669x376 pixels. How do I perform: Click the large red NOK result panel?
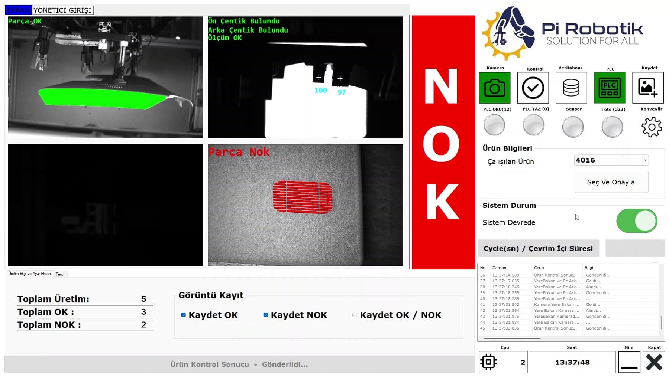click(x=443, y=142)
